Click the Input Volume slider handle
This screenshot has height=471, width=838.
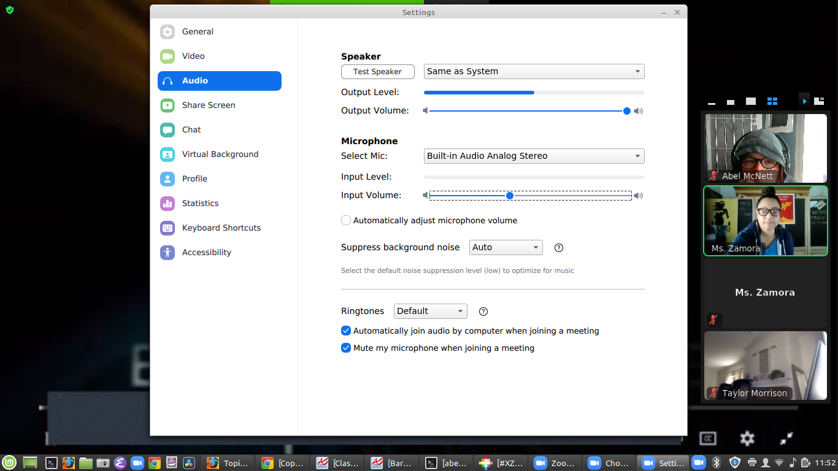coord(510,196)
